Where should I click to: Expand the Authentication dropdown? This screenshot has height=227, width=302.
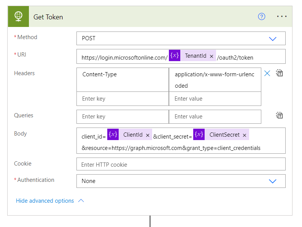coord(272,181)
